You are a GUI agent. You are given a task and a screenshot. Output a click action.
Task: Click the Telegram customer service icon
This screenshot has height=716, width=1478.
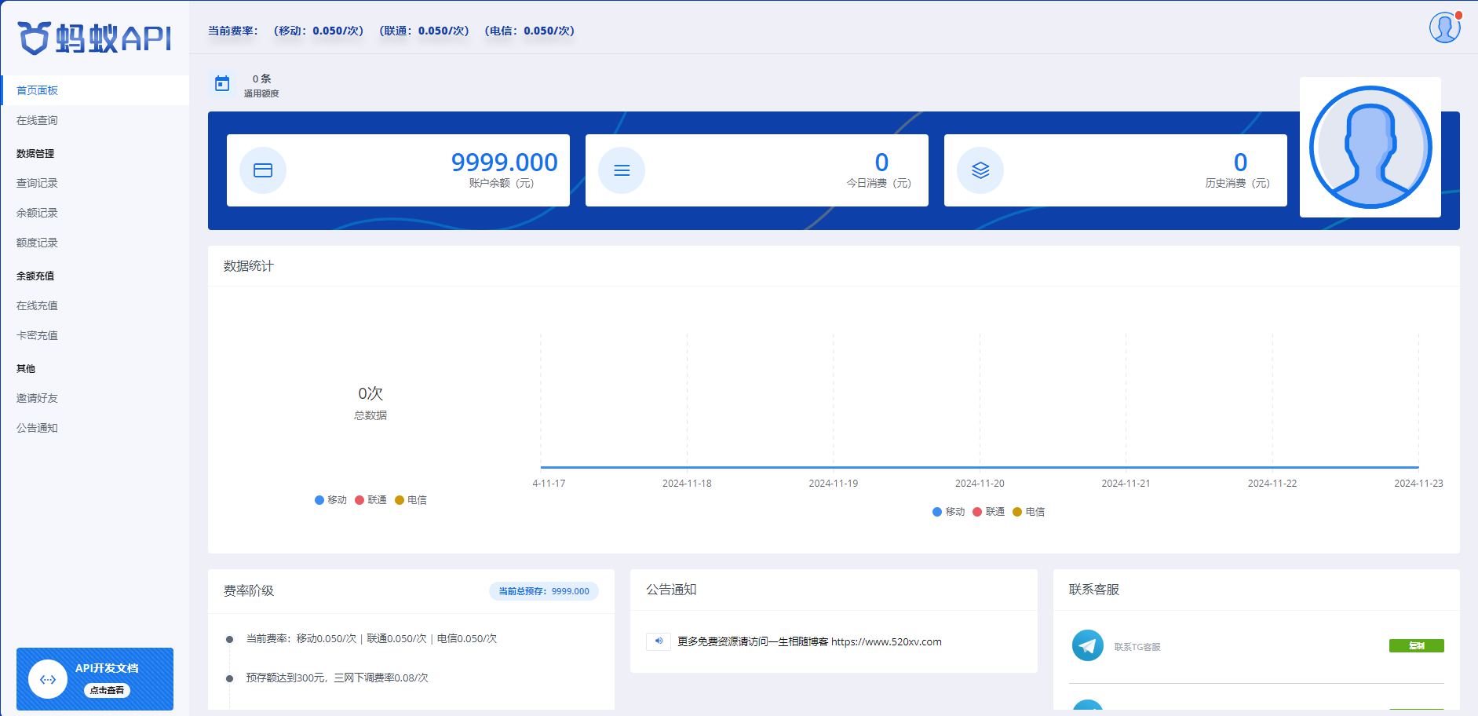(x=1089, y=646)
